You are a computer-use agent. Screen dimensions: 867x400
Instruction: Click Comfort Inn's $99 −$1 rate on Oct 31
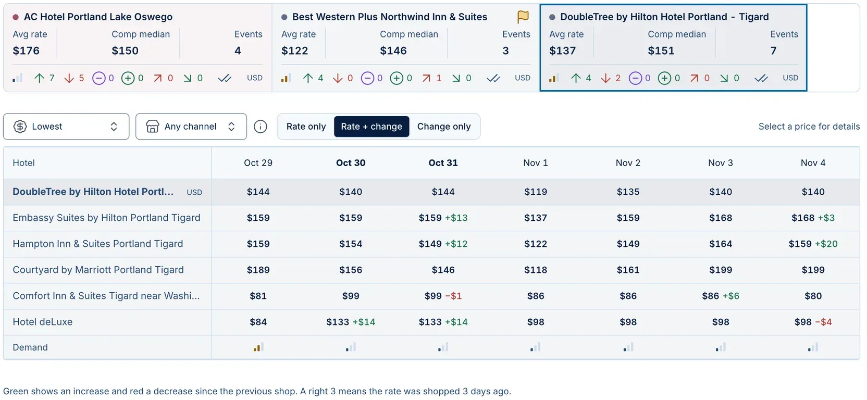(x=443, y=296)
